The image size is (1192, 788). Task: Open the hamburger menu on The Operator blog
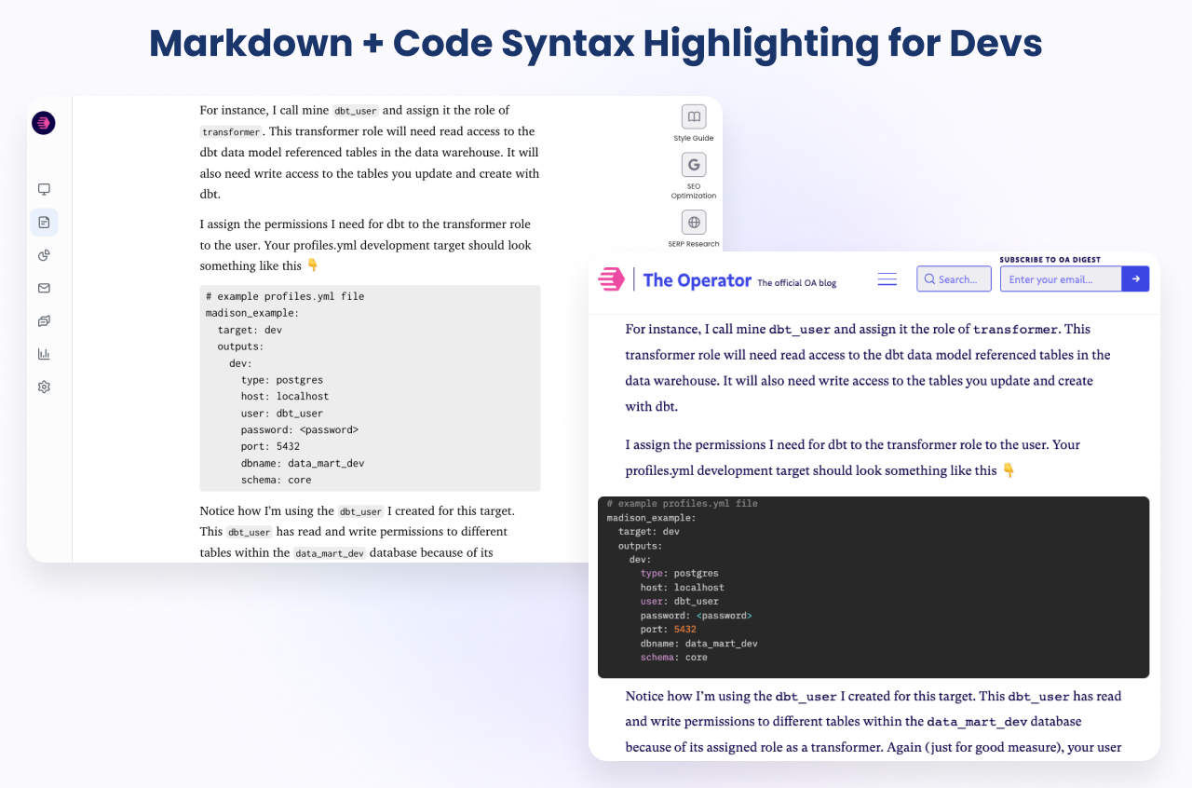[887, 279]
